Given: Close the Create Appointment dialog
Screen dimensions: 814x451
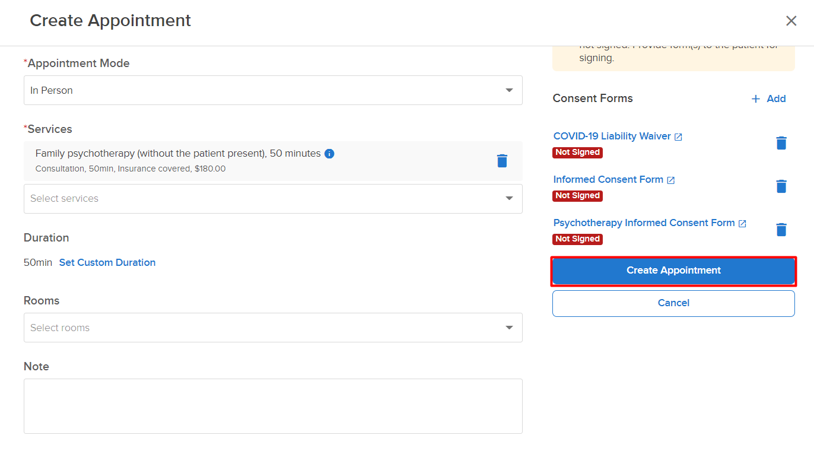Looking at the screenshot, I should click(x=791, y=21).
